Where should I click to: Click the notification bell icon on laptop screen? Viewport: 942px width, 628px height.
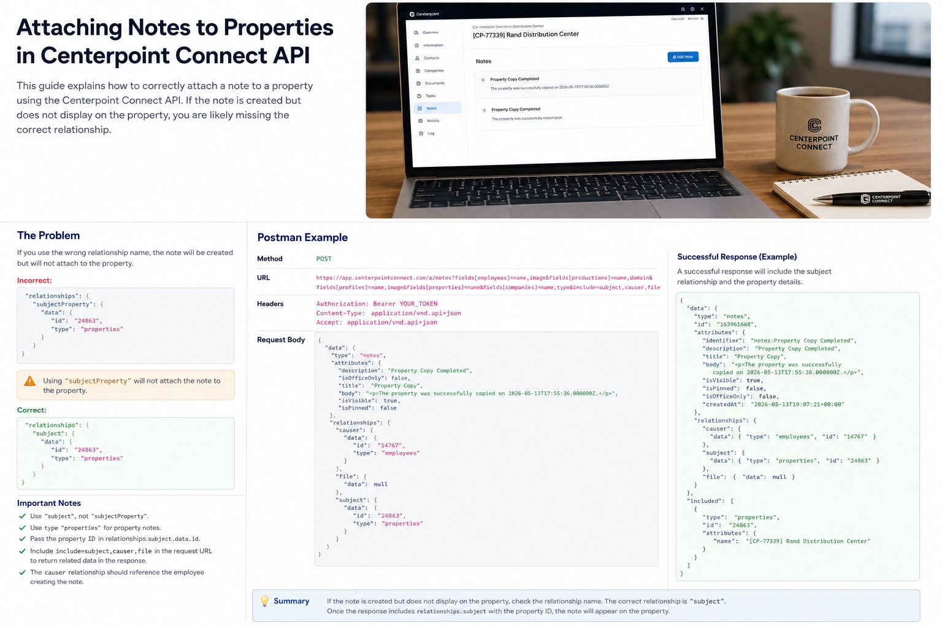tap(683, 9)
